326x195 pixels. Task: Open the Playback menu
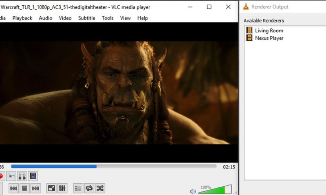[x=22, y=18]
